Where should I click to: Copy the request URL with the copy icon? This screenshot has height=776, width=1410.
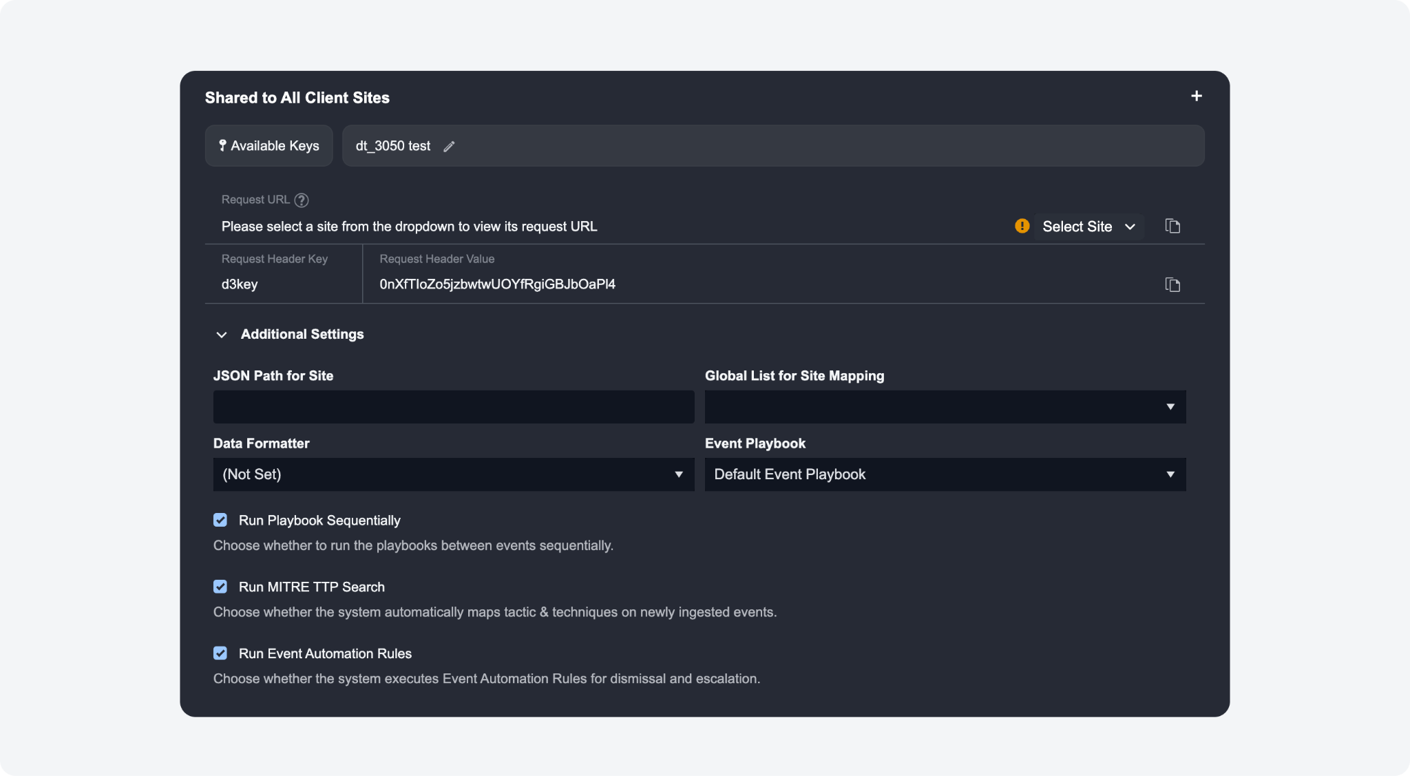click(1172, 226)
